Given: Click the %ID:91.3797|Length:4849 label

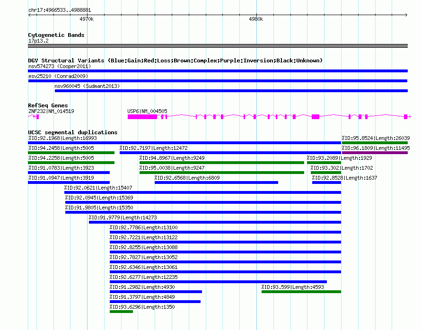Looking at the screenshot, I should 142,297.
